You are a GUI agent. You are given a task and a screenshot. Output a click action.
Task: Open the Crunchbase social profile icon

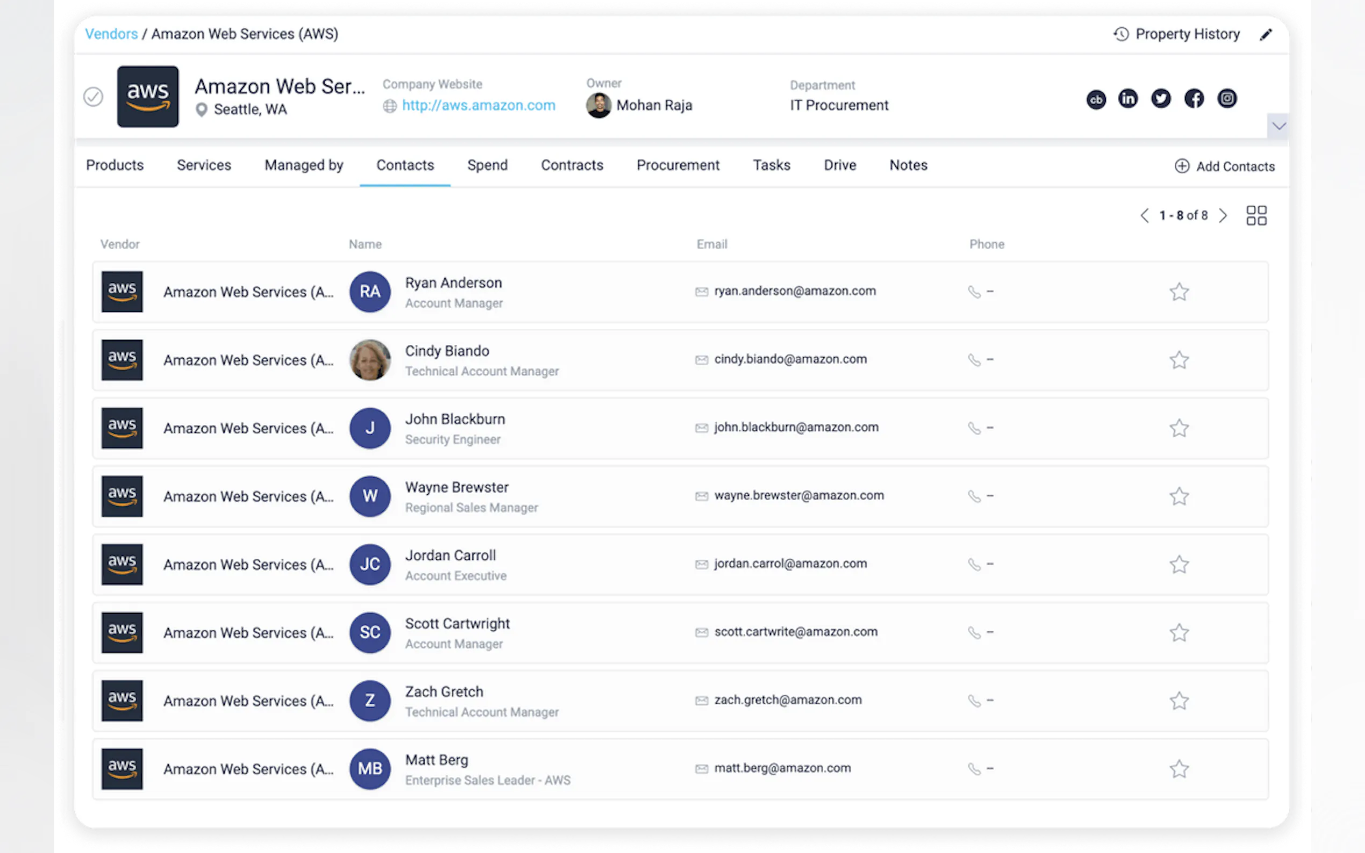pos(1096,100)
